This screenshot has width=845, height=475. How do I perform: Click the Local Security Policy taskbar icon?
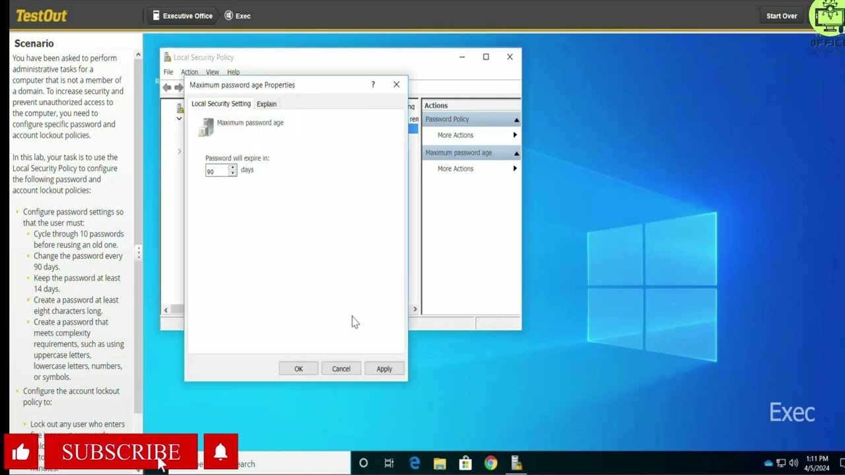click(516, 463)
